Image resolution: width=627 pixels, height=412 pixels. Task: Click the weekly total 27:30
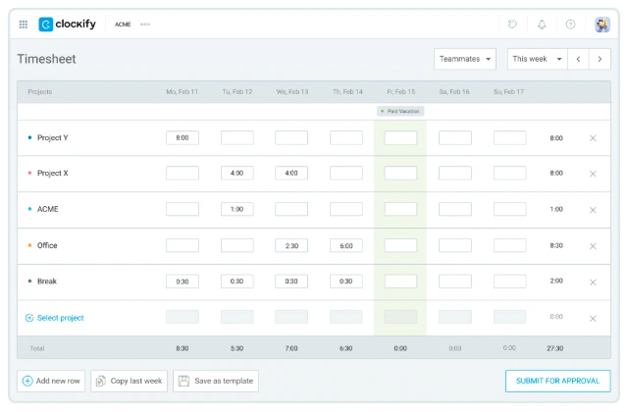click(555, 348)
